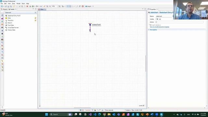Click the Run model green play icon

coord(33,6)
